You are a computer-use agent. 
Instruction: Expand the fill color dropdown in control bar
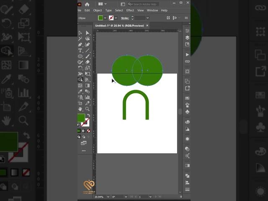[105, 18]
